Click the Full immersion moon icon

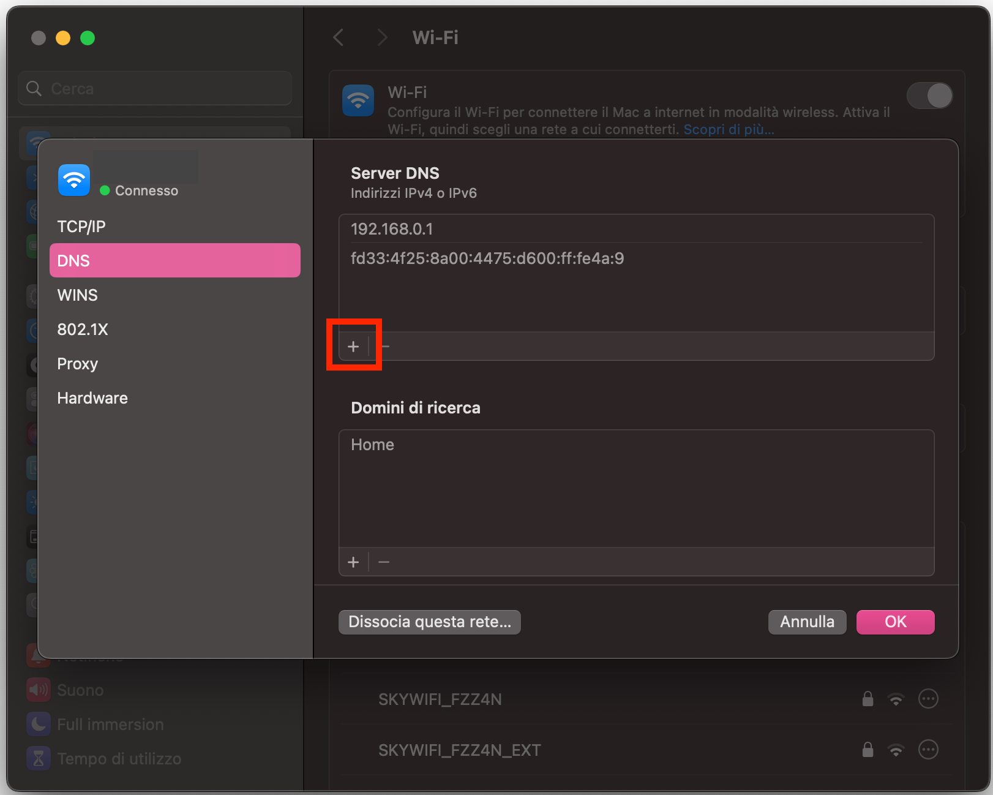[38, 724]
